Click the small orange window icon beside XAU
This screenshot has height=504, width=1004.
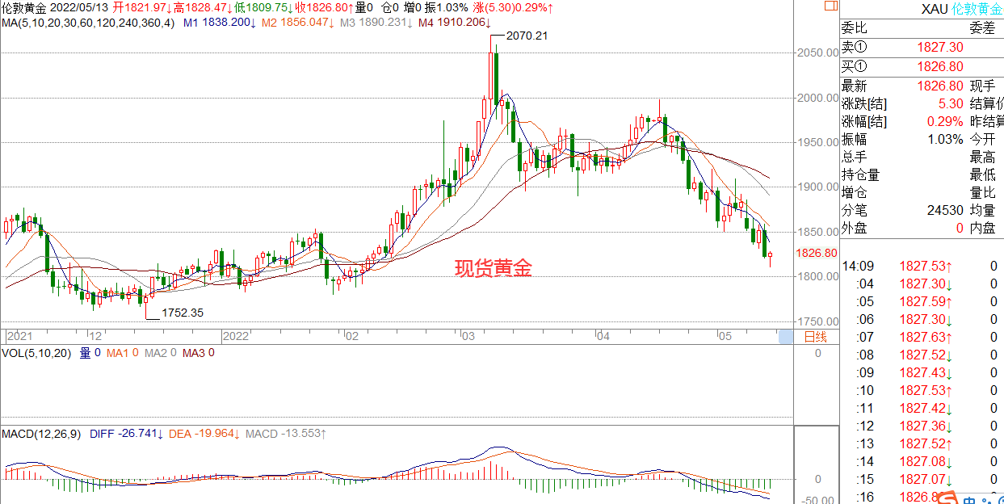click(x=830, y=6)
